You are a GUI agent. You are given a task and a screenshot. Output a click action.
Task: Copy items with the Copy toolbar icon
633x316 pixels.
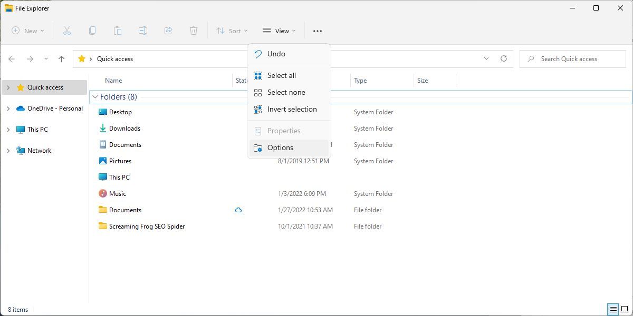pyautogui.click(x=92, y=31)
